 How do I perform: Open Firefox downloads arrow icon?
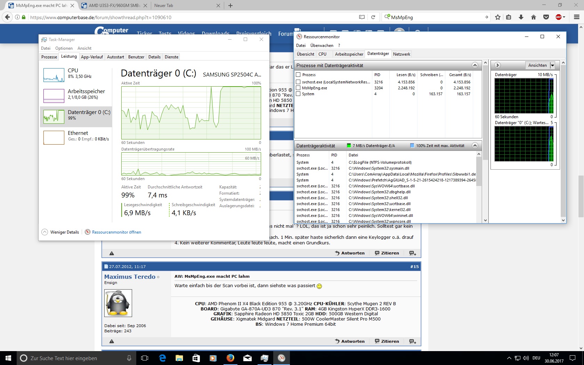[521, 17]
